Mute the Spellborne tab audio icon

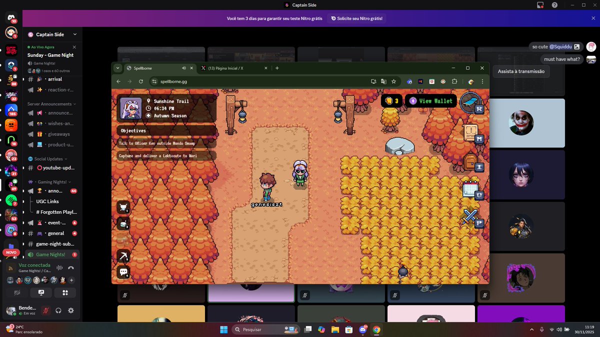tap(183, 68)
